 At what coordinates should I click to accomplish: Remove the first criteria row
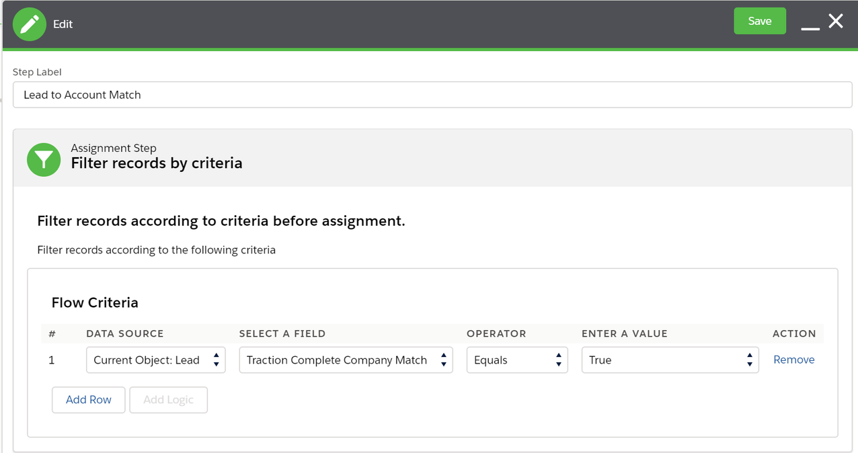point(793,360)
